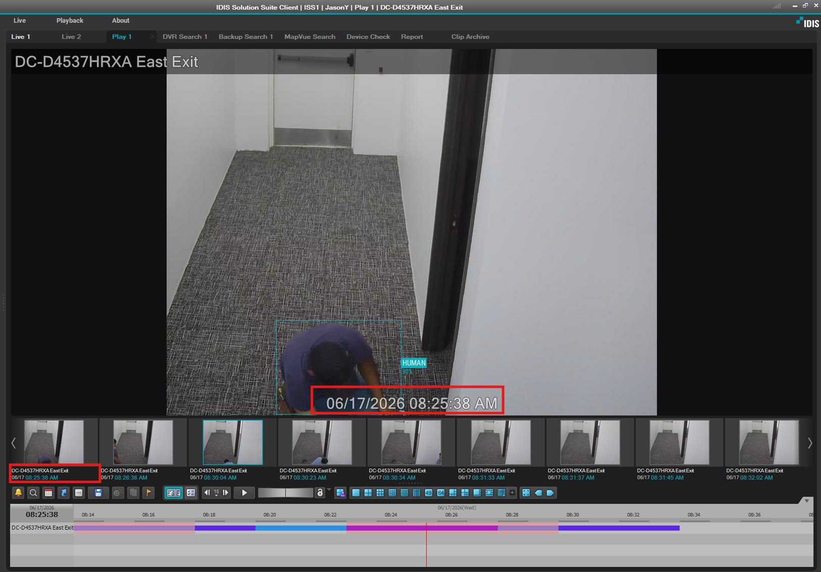Click the orange bookmark flag icon

[148, 493]
